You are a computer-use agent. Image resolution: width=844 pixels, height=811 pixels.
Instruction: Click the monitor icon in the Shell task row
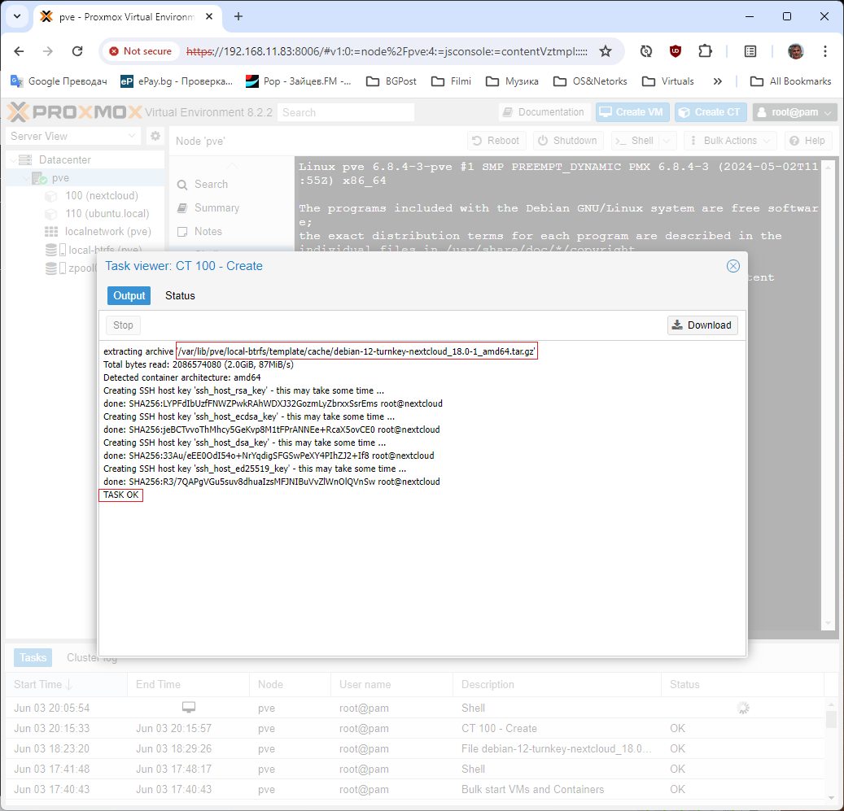pyautogui.click(x=188, y=708)
